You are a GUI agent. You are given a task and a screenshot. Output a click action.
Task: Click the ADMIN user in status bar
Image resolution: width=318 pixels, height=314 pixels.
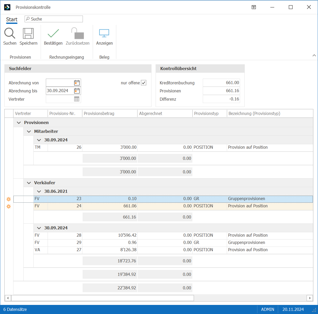(268, 309)
